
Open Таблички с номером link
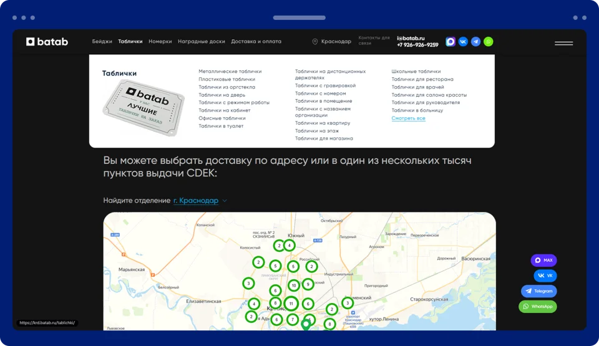tap(320, 93)
